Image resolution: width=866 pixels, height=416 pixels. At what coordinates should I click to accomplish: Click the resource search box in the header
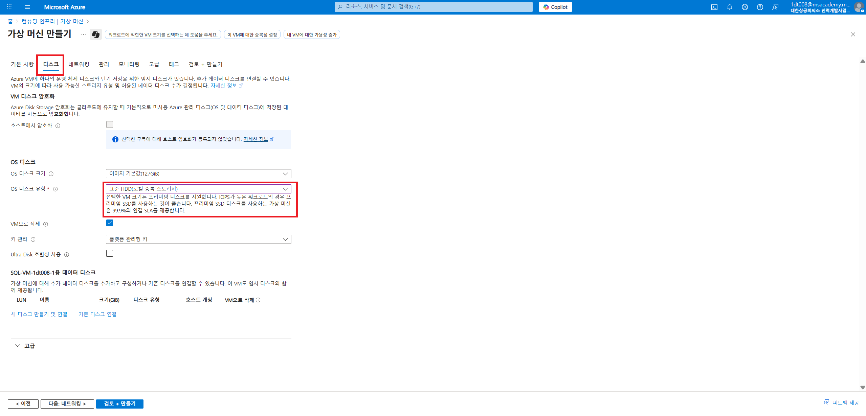click(x=433, y=7)
